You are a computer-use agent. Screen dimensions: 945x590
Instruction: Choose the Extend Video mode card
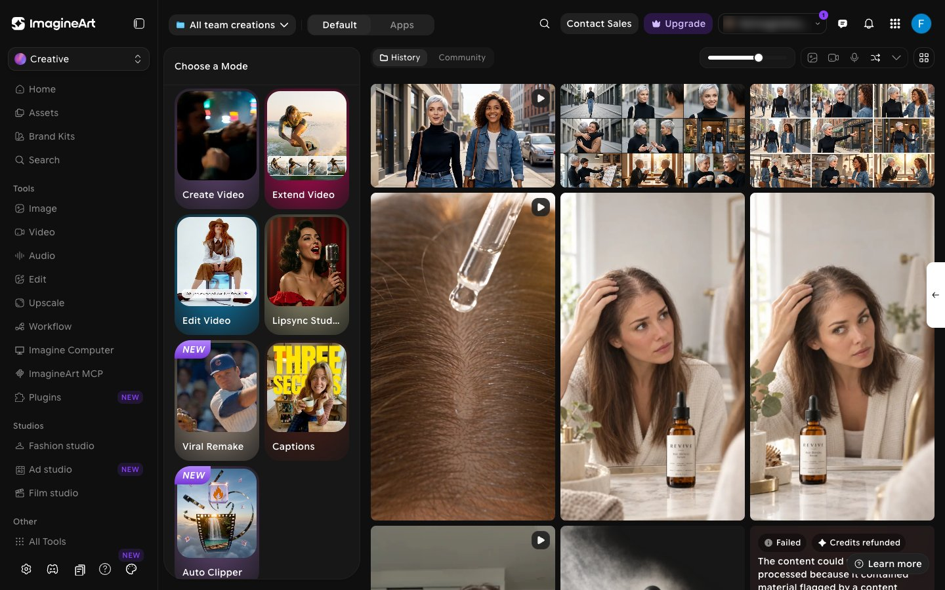pos(306,149)
